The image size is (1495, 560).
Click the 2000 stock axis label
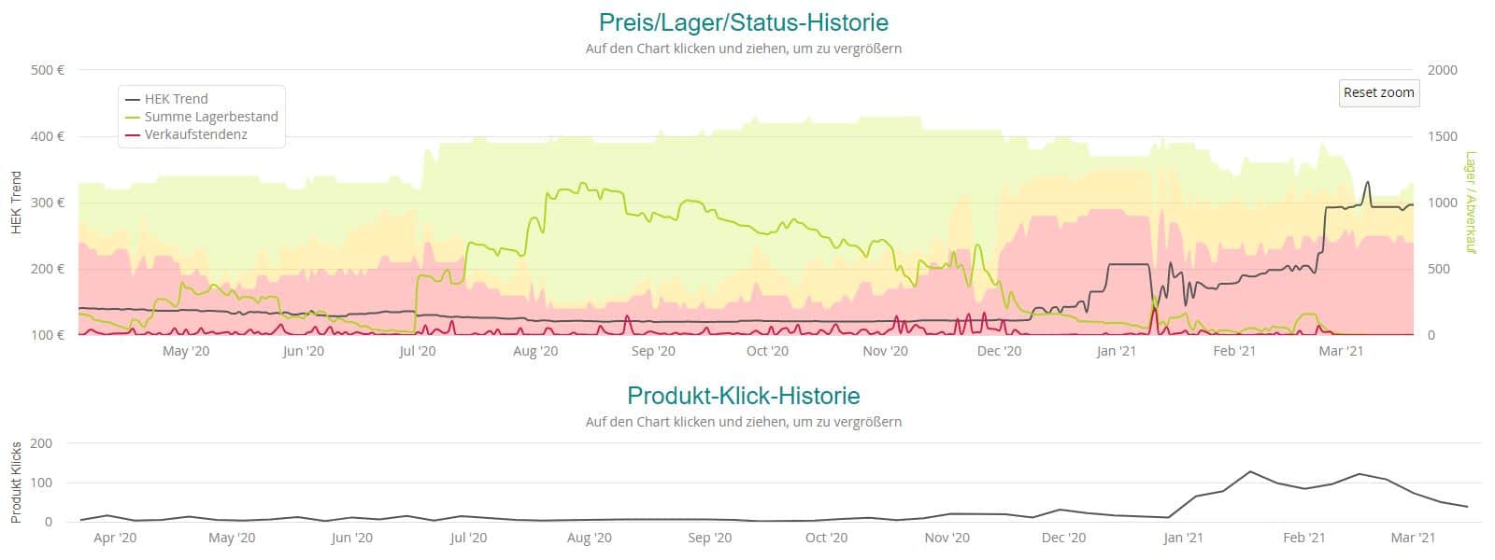point(1443,70)
